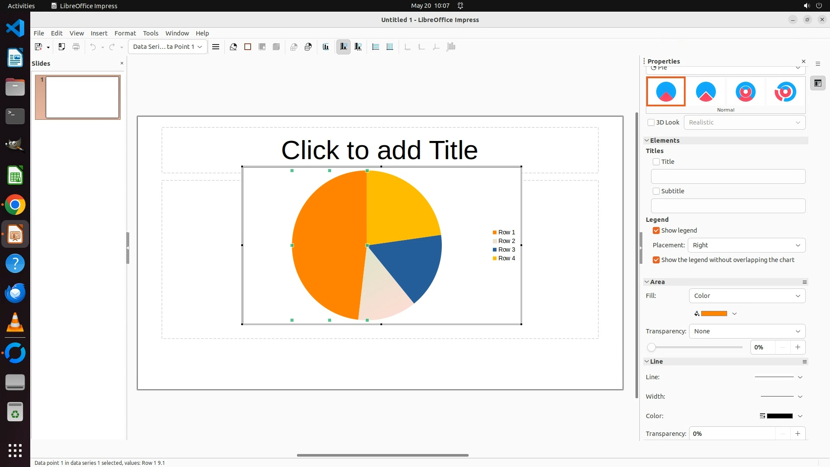Screen dimensions: 830x467
Task: Open the Chart Type toolbar icon
Action: (233, 47)
